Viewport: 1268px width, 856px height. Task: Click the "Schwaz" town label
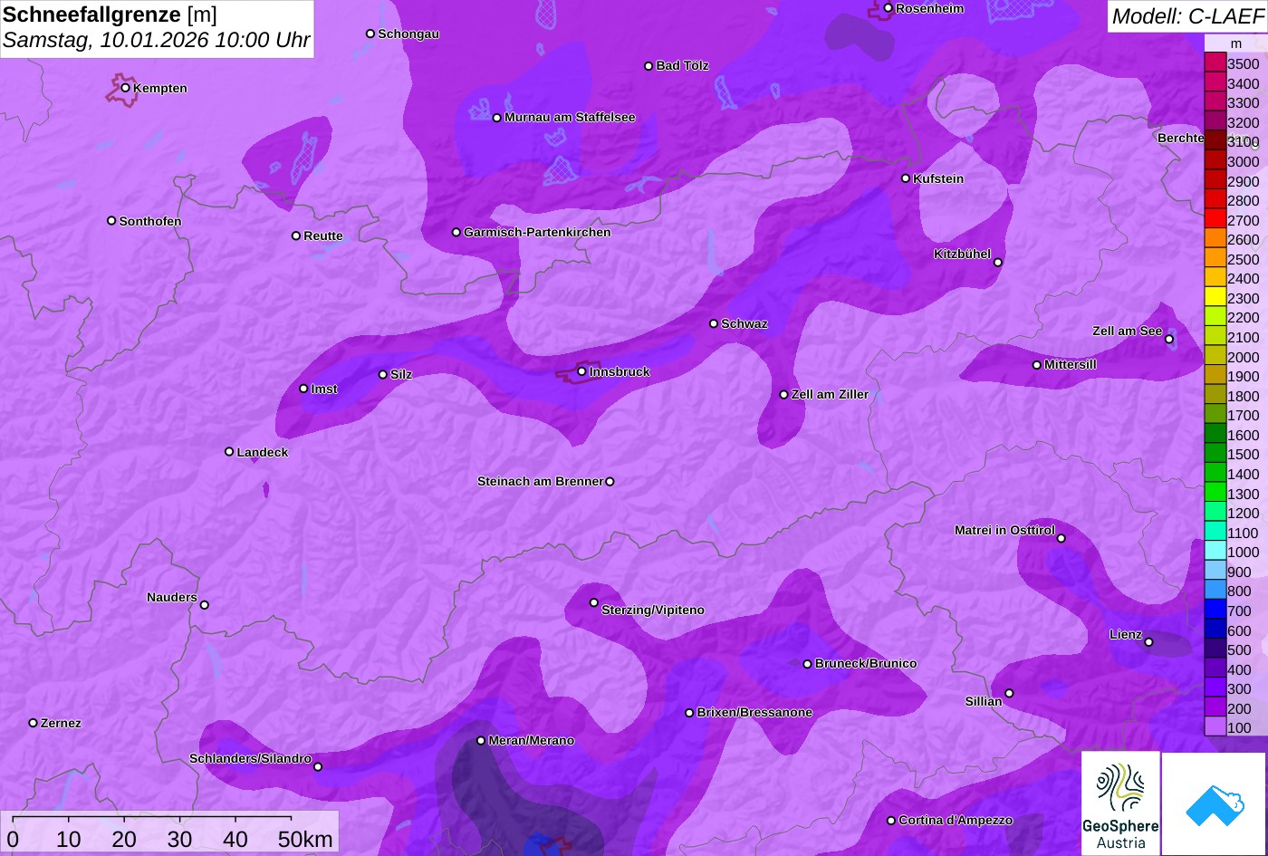click(744, 324)
